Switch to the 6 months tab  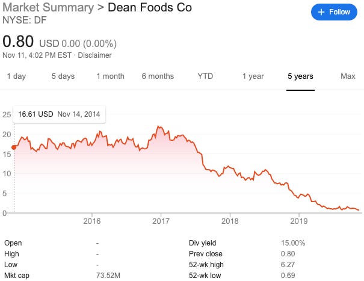tap(158, 76)
